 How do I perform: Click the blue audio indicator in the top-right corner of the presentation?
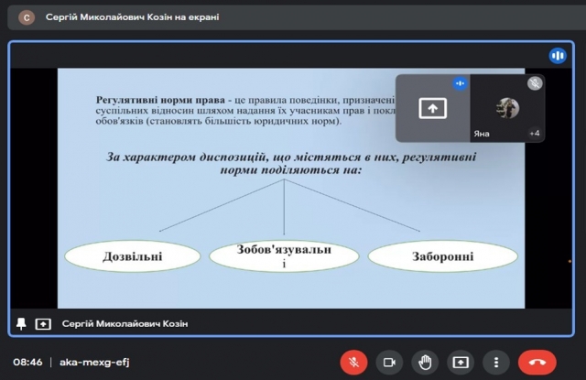point(558,56)
